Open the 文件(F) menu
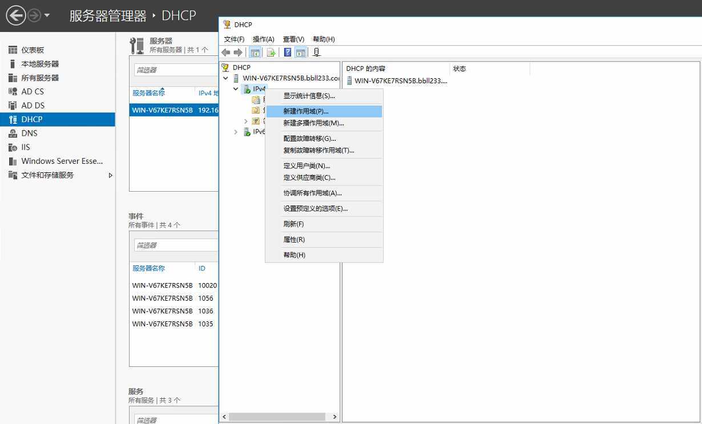The width and height of the screenshot is (702, 424). (234, 39)
